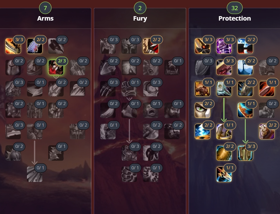The width and height of the screenshot is (280, 214).
Task: Click the War Academy talent (3/3) in Arms
Action: click(x=13, y=46)
